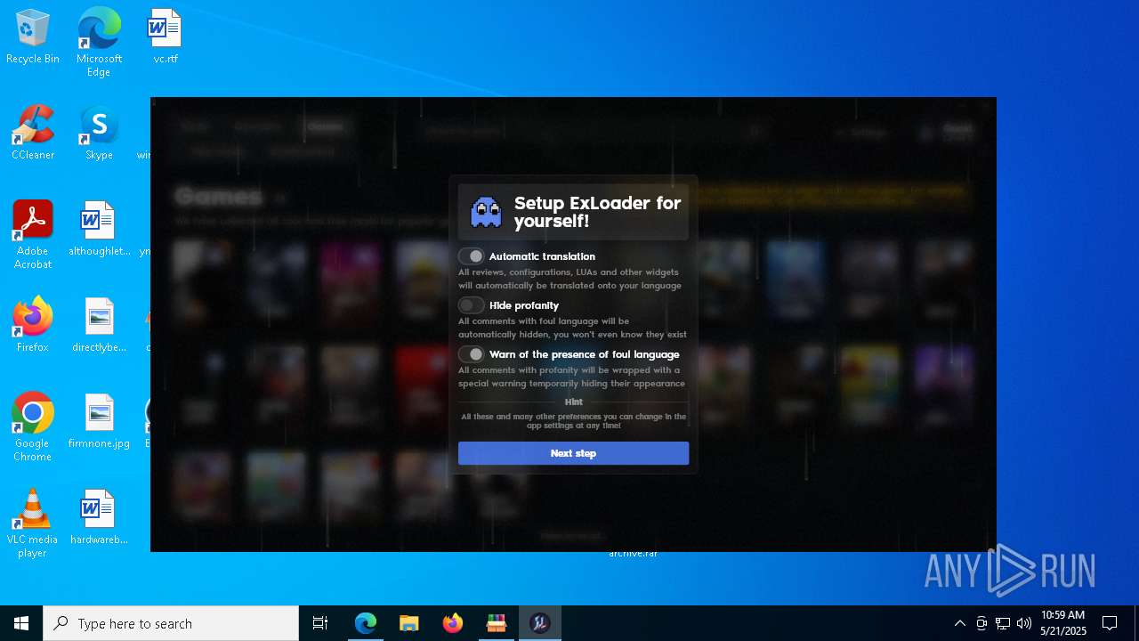Image resolution: width=1139 pixels, height=641 pixels.
Task: Click the taskbar search box
Action: pyautogui.click(x=171, y=623)
